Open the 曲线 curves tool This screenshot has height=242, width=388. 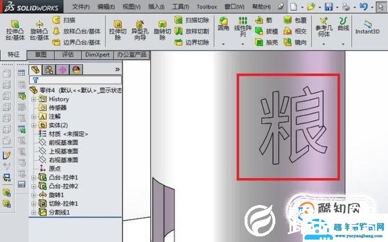point(343,24)
